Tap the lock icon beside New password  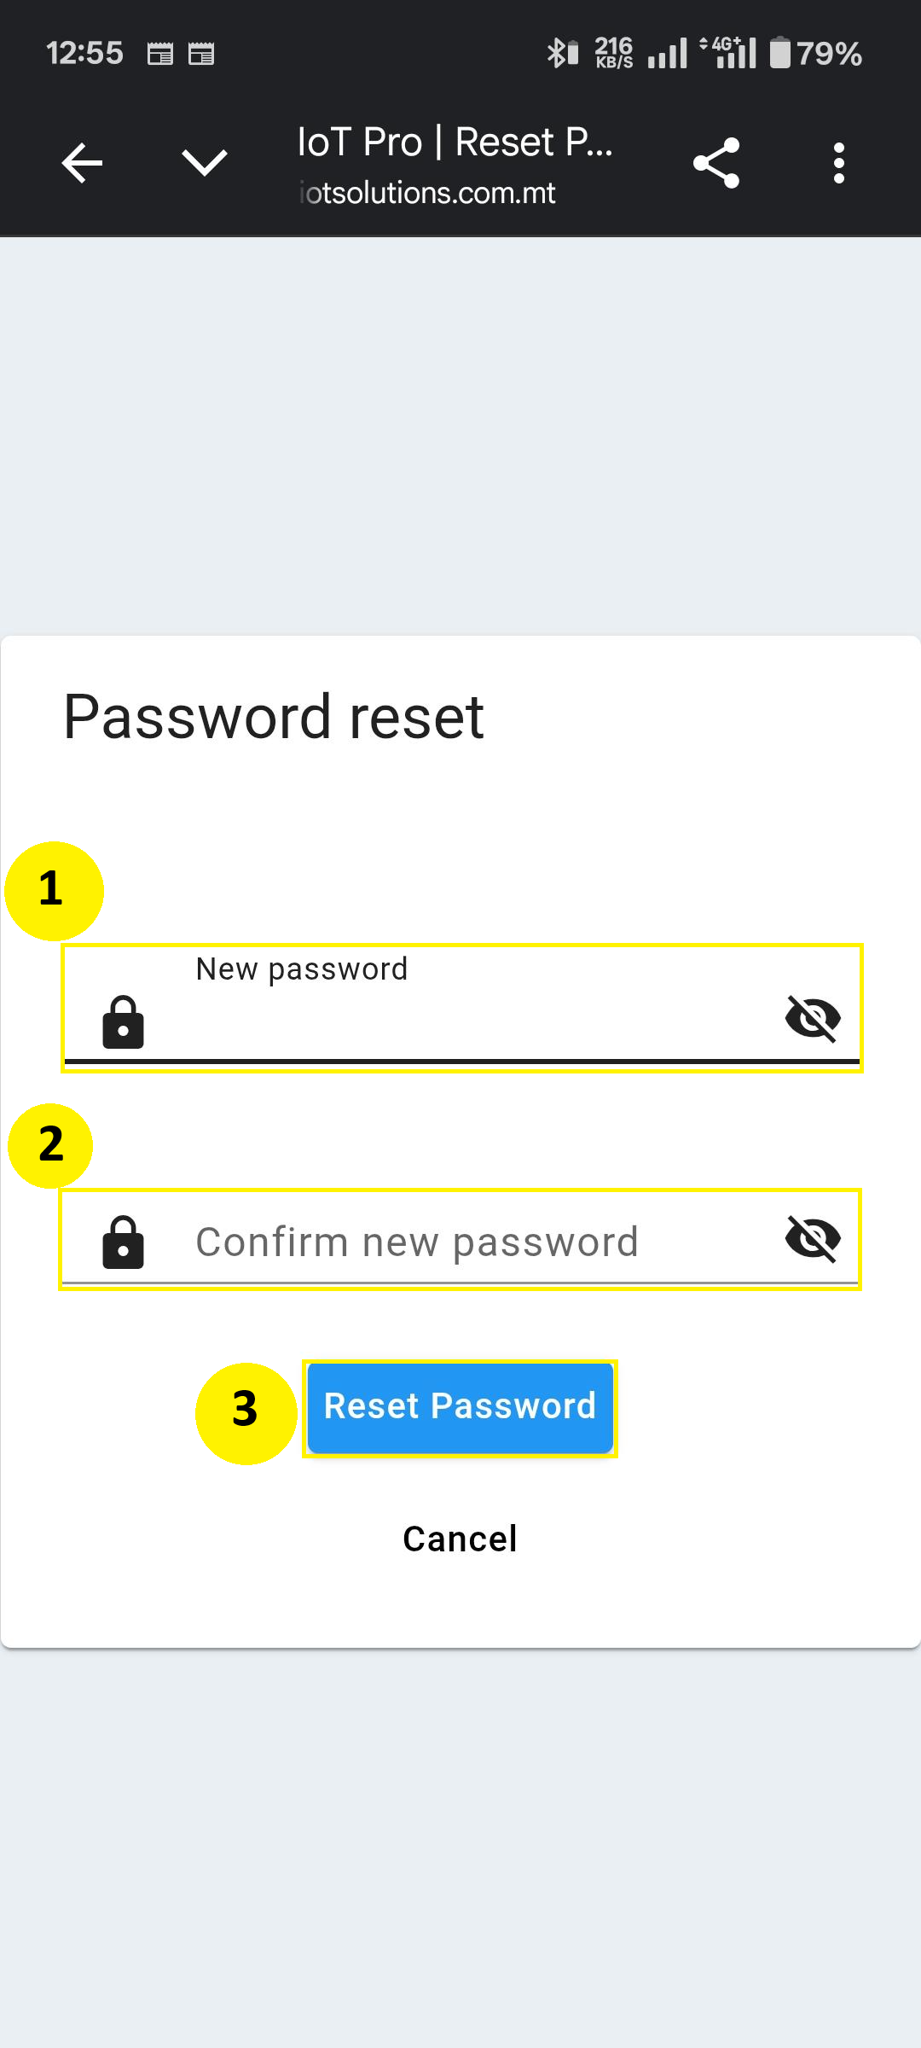click(x=124, y=1021)
